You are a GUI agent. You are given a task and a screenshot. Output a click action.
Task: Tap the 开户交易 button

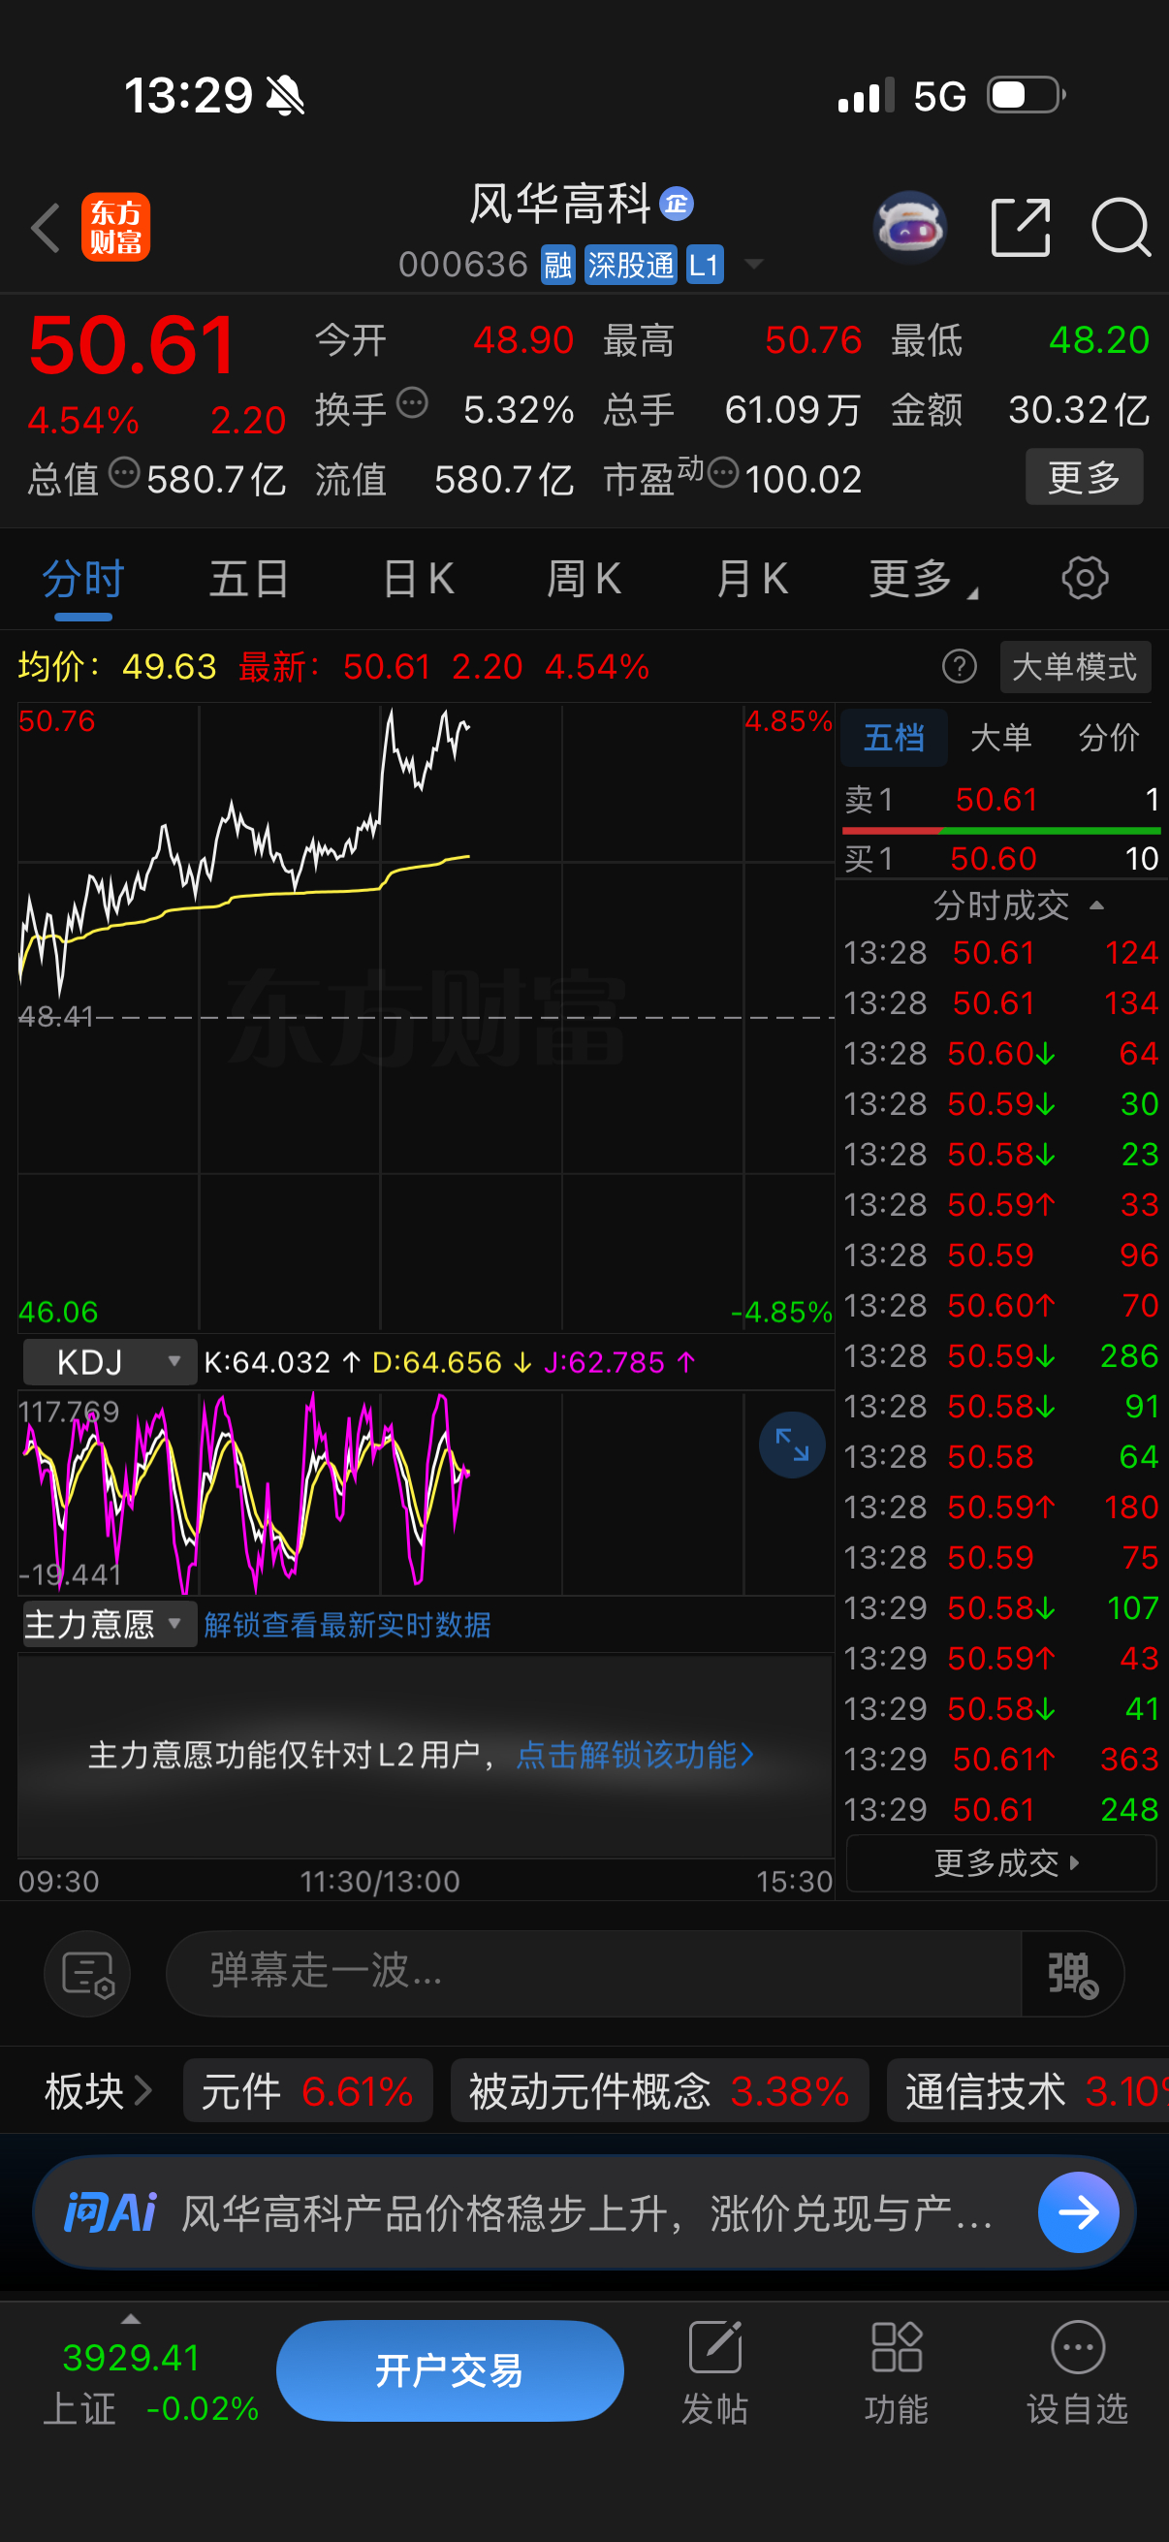click(450, 2370)
